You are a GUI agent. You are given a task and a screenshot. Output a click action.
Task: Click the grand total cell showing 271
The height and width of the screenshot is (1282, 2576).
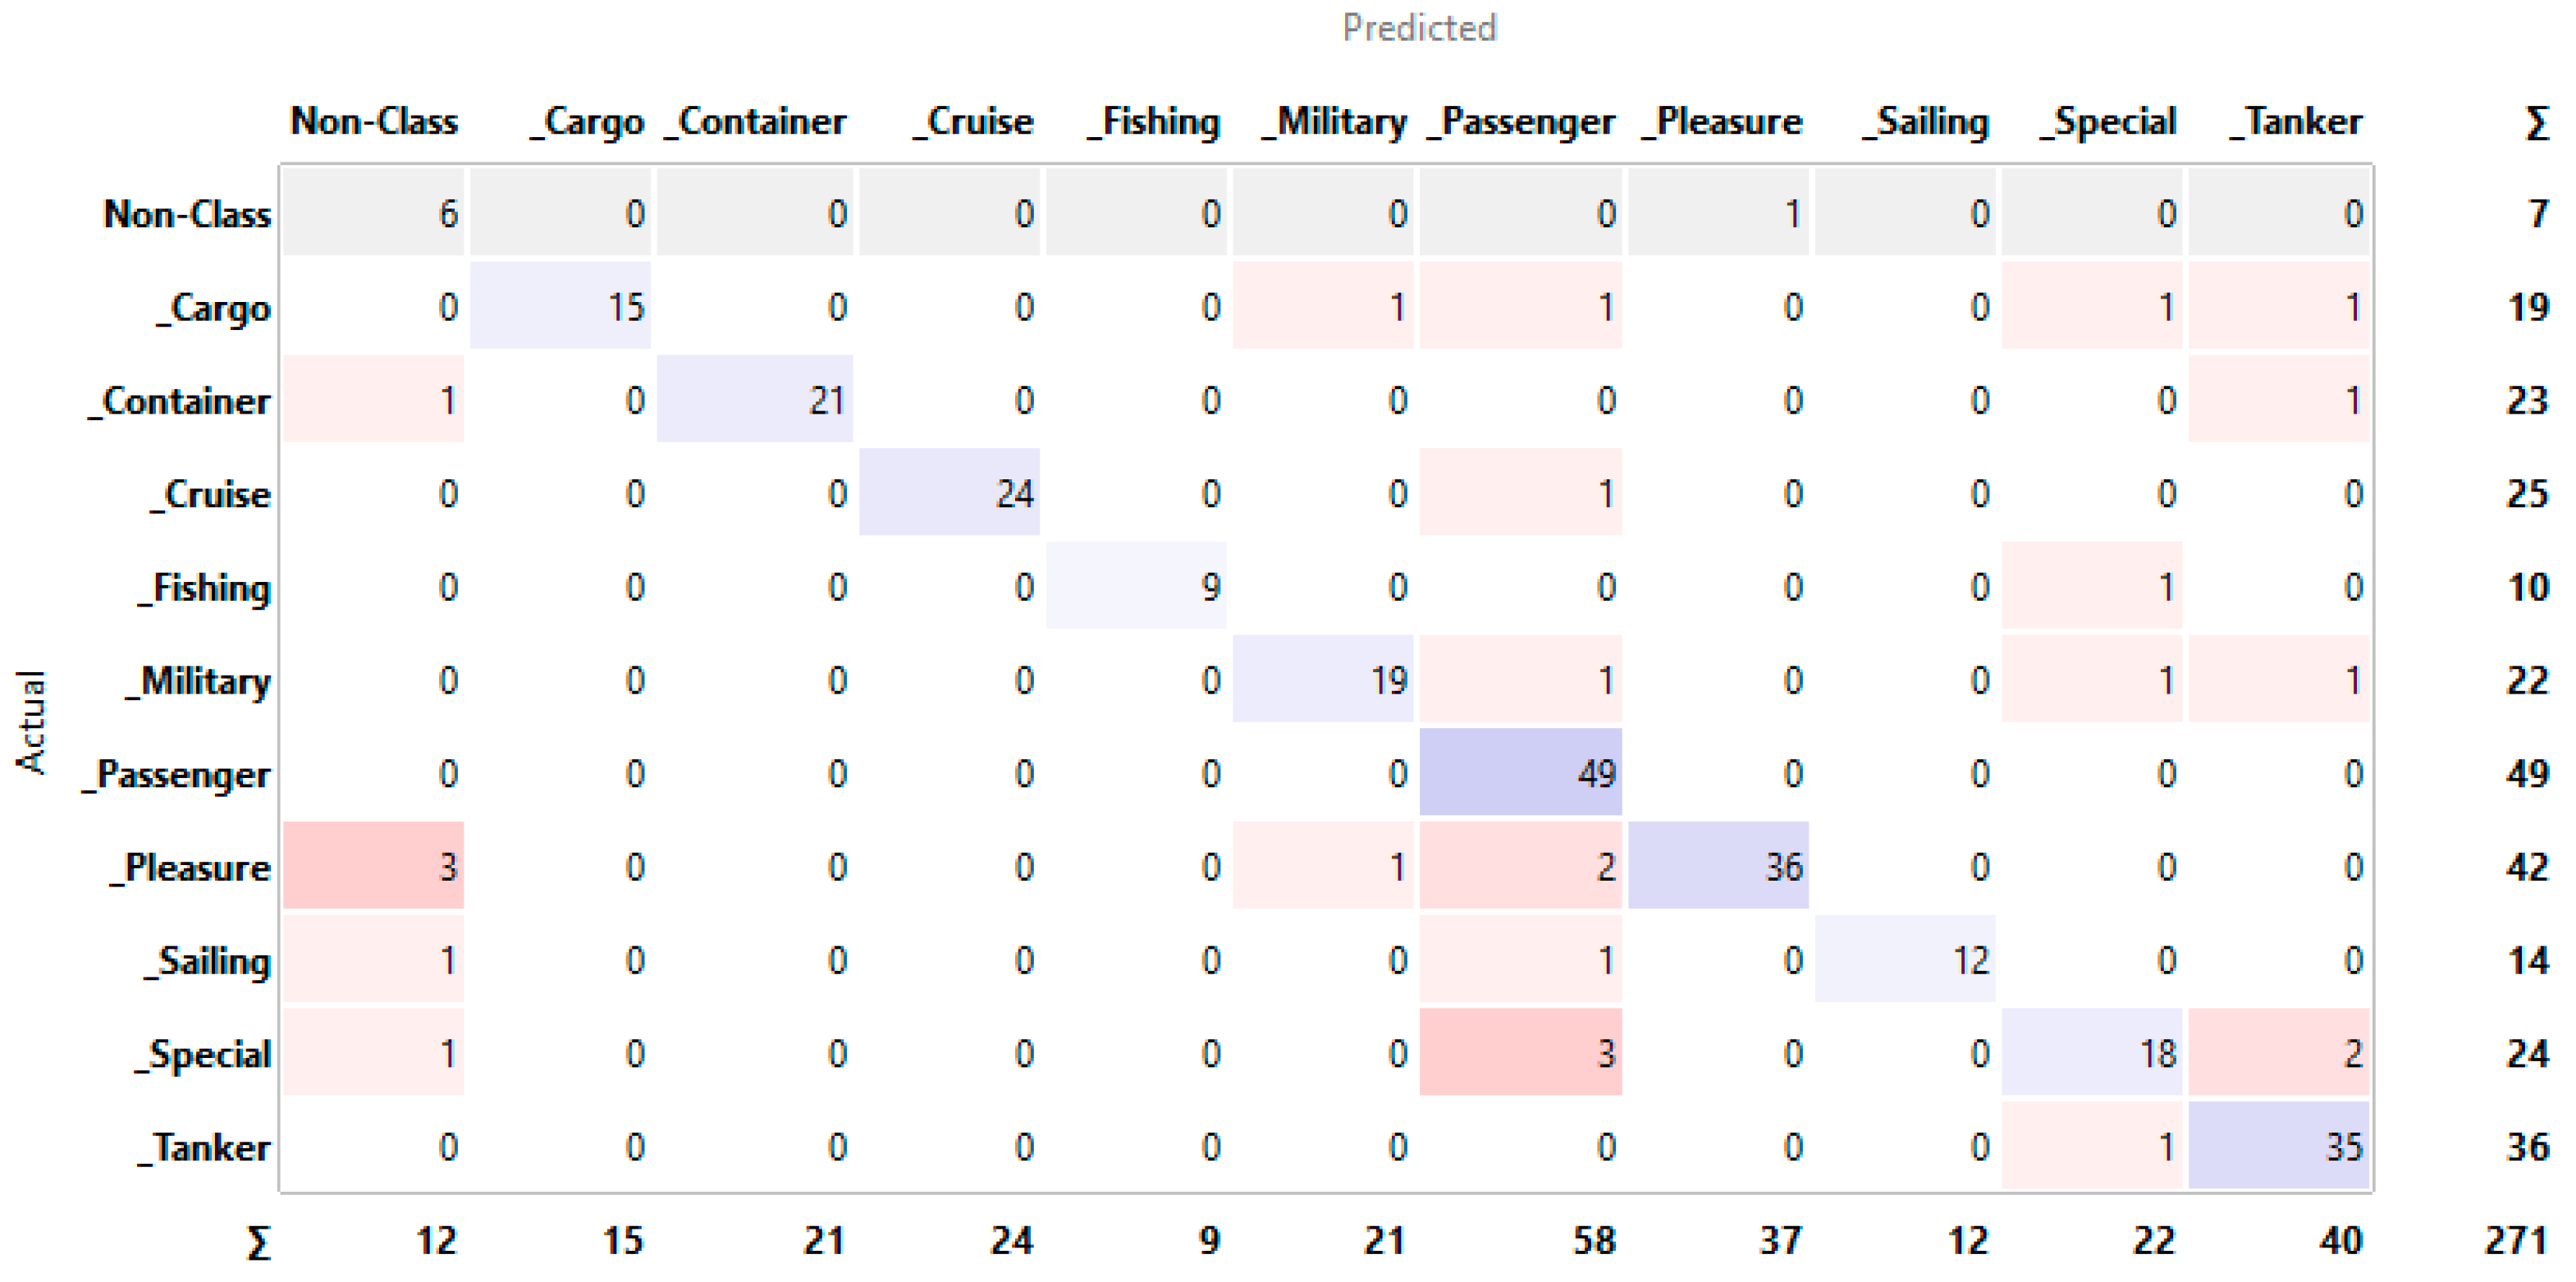2514,1241
